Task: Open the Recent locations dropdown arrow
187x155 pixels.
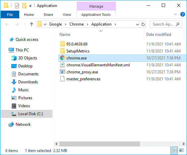Action: pos(25,24)
